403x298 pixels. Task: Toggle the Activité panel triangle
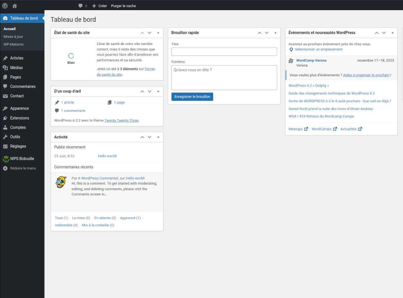pos(158,137)
